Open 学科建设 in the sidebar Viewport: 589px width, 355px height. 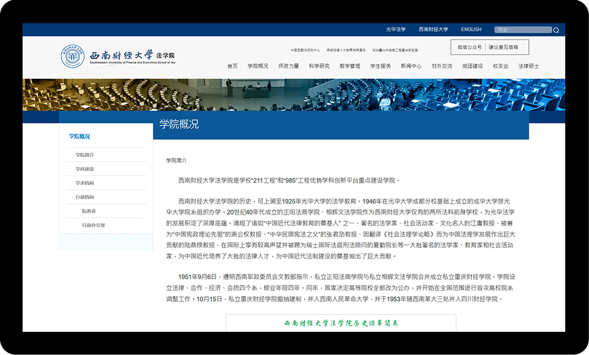(x=85, y=169)
